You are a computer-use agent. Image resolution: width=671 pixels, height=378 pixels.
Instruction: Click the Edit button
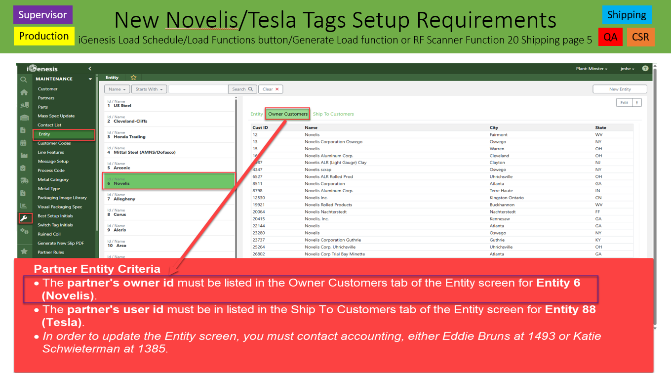point(624,103)
